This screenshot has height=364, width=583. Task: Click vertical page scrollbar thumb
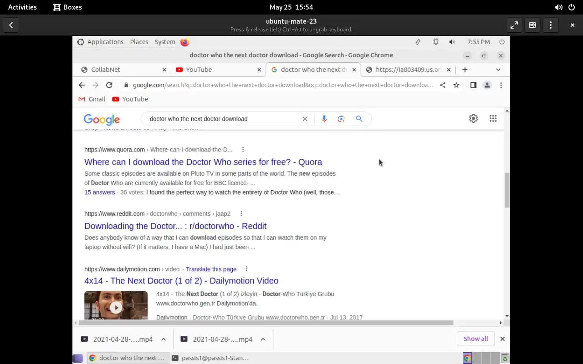(507, 190)
